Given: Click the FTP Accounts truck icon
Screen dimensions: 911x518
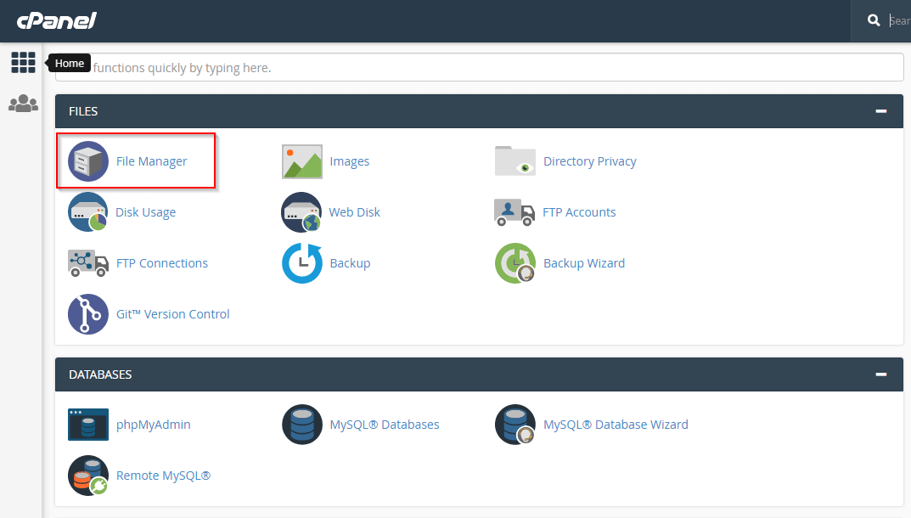Looking at the screenshot, I should [x=515, y=212].
